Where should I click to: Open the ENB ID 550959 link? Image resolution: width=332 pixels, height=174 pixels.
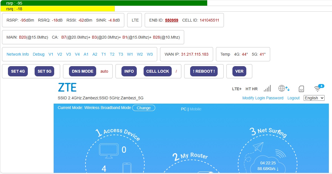[171, 20]
